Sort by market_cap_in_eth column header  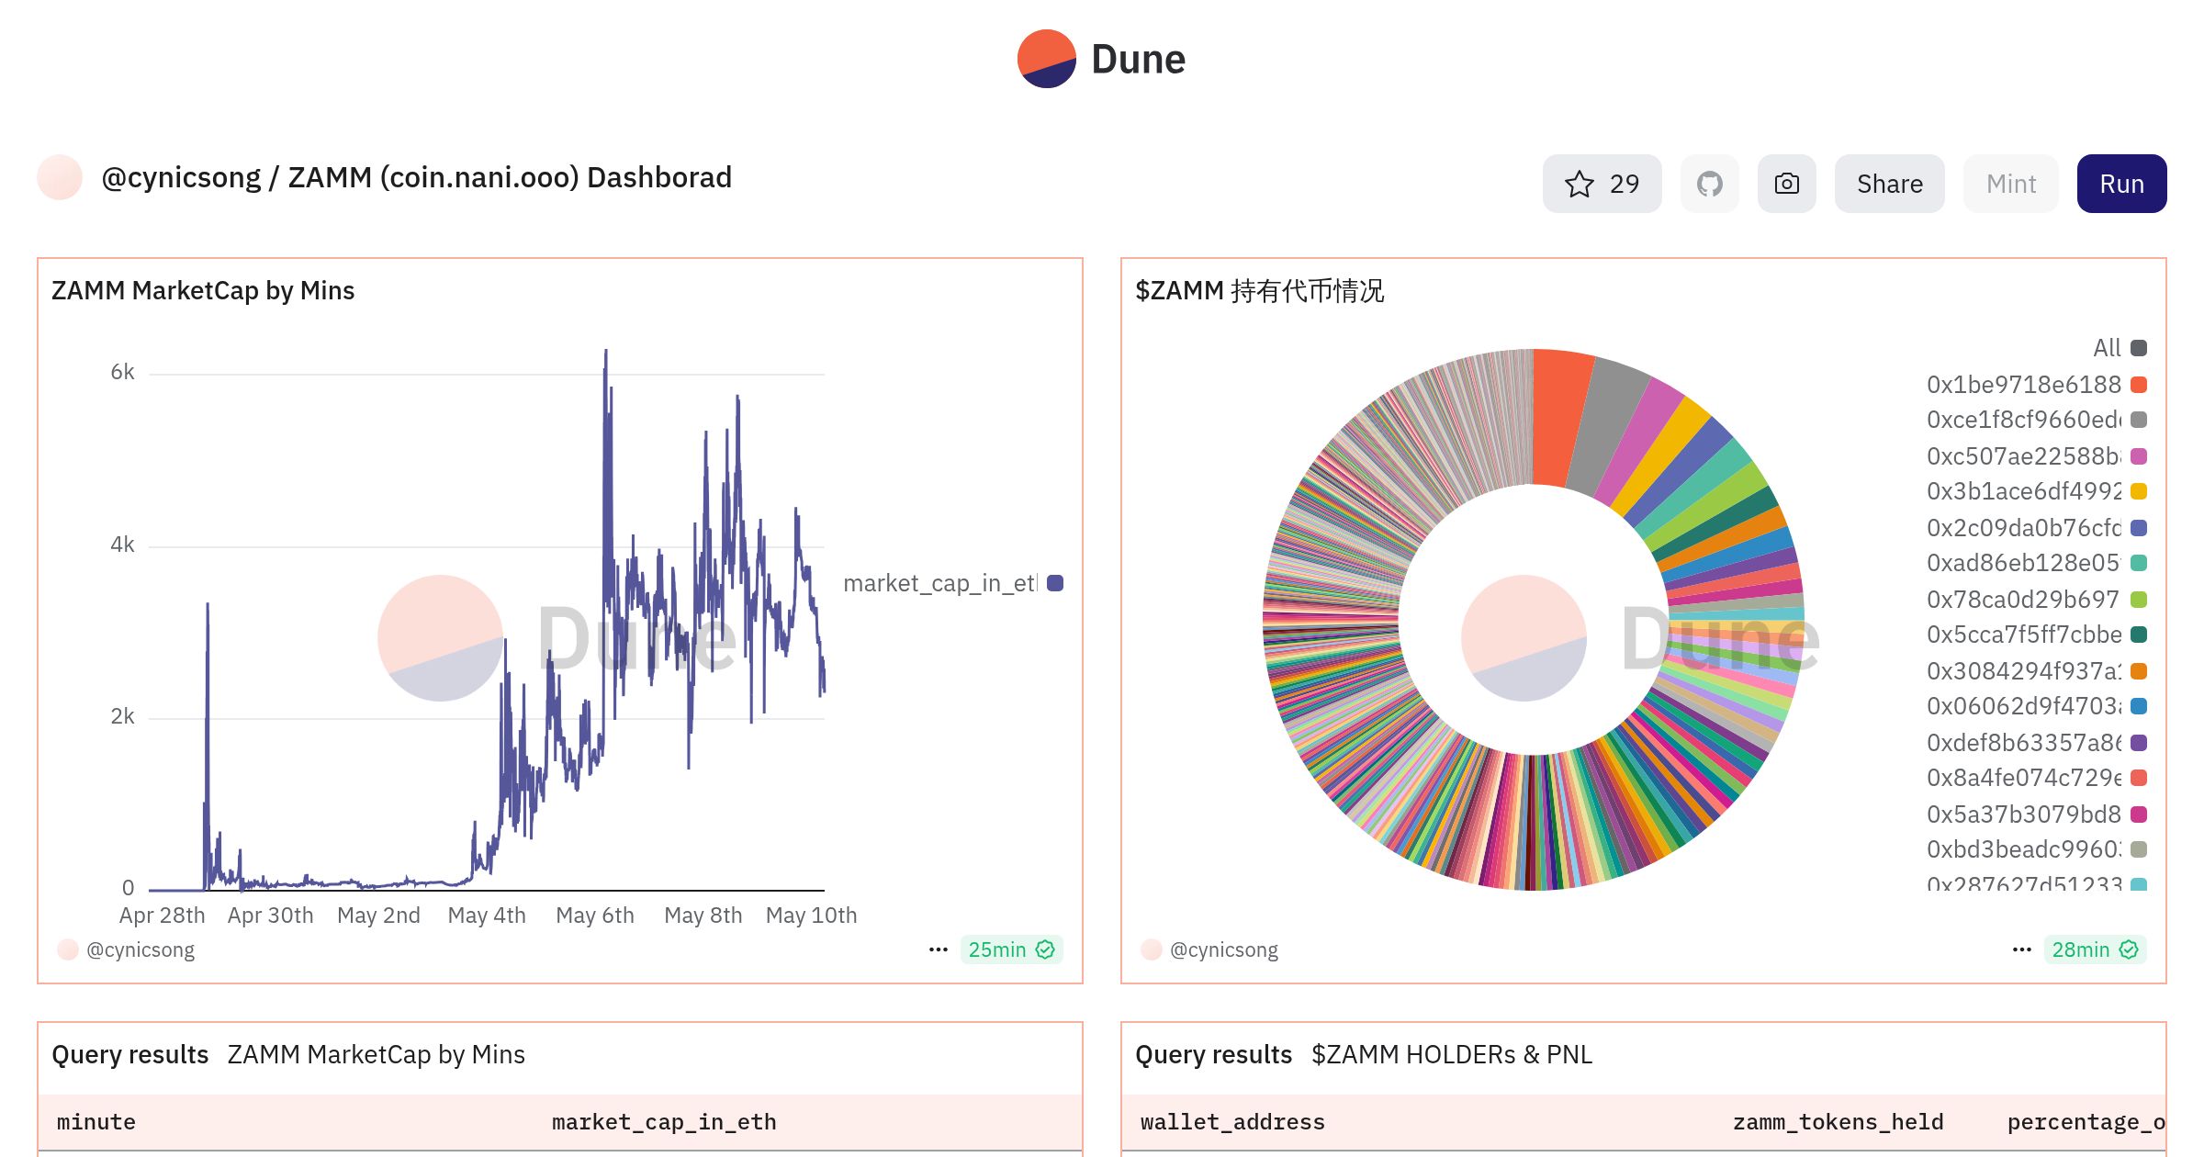(664, 1122)
